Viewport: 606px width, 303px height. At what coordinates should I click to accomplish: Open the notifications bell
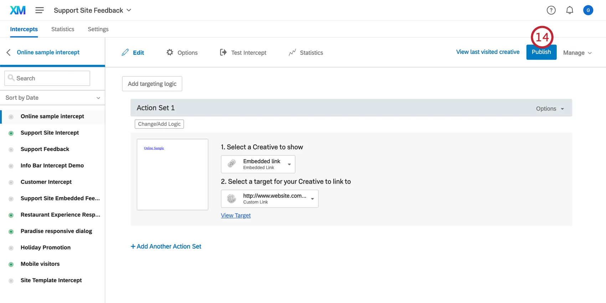pyautogui.click(x=570, y=10)
